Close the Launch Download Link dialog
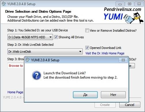 click(123, 60)
